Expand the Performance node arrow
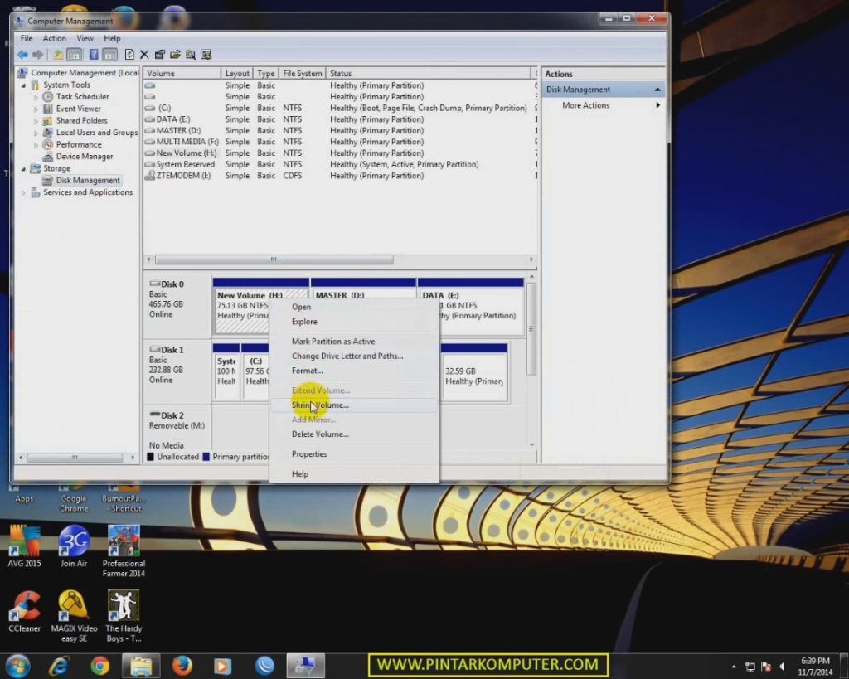The width and height of the screenshot is (849, 679). tap(36, 145)
